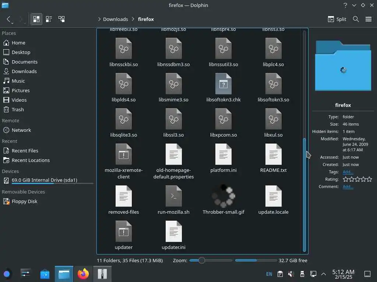
Task: Select libssl3.so file icon
Action: [174, 119]
